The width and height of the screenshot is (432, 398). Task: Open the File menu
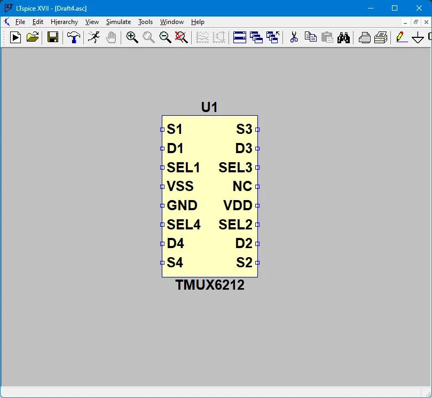[20, 22]
